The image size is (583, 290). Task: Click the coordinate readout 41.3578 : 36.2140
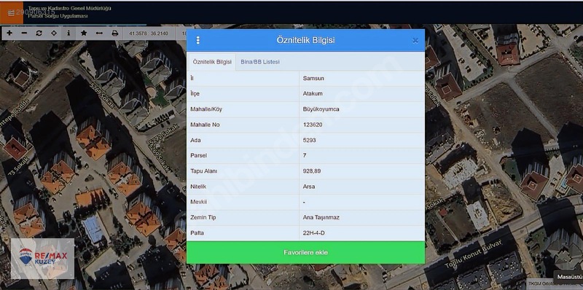[149, 34]
